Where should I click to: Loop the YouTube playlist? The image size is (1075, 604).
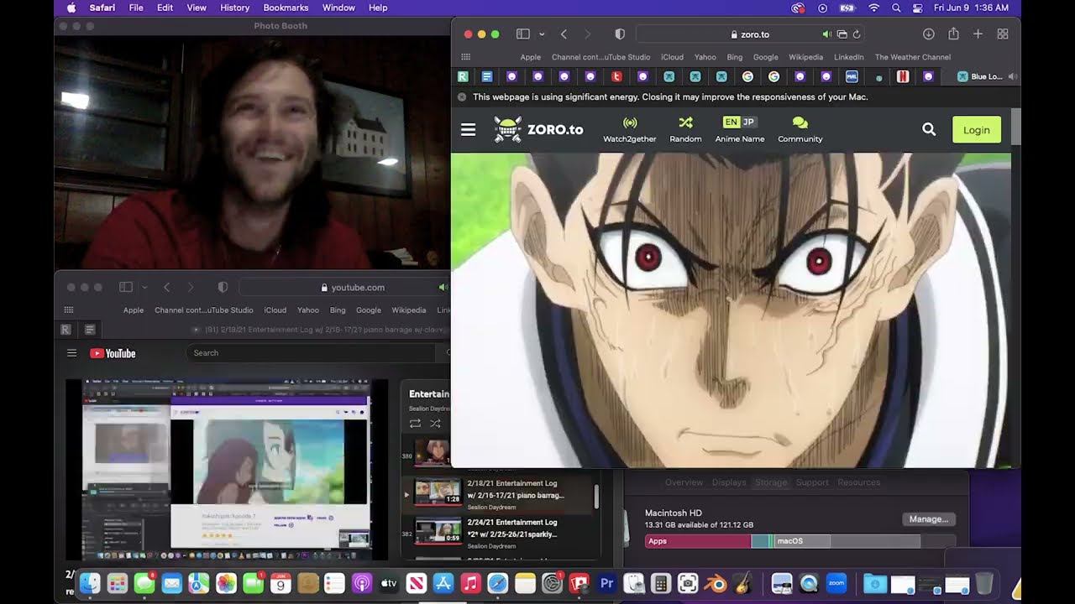415,424
